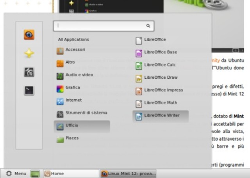250x178 pixels.
Task: Launch the Terminal favorite icon
Action: pyautogui.click(x=29, y=90)
